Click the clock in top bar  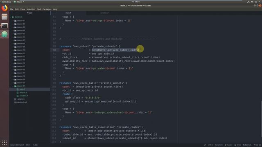(136, 2)
